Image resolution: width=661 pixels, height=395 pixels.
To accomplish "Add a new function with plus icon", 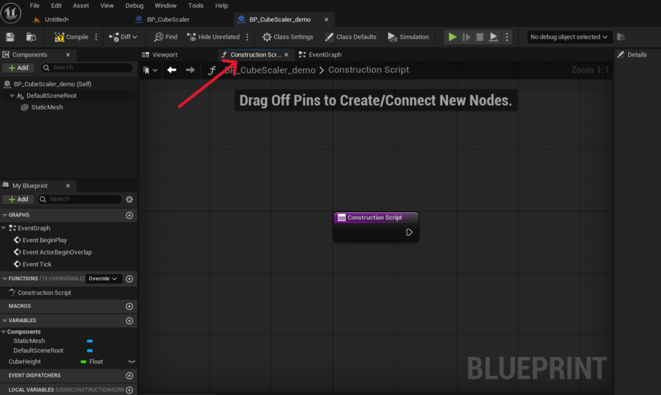I will [129, 279].
